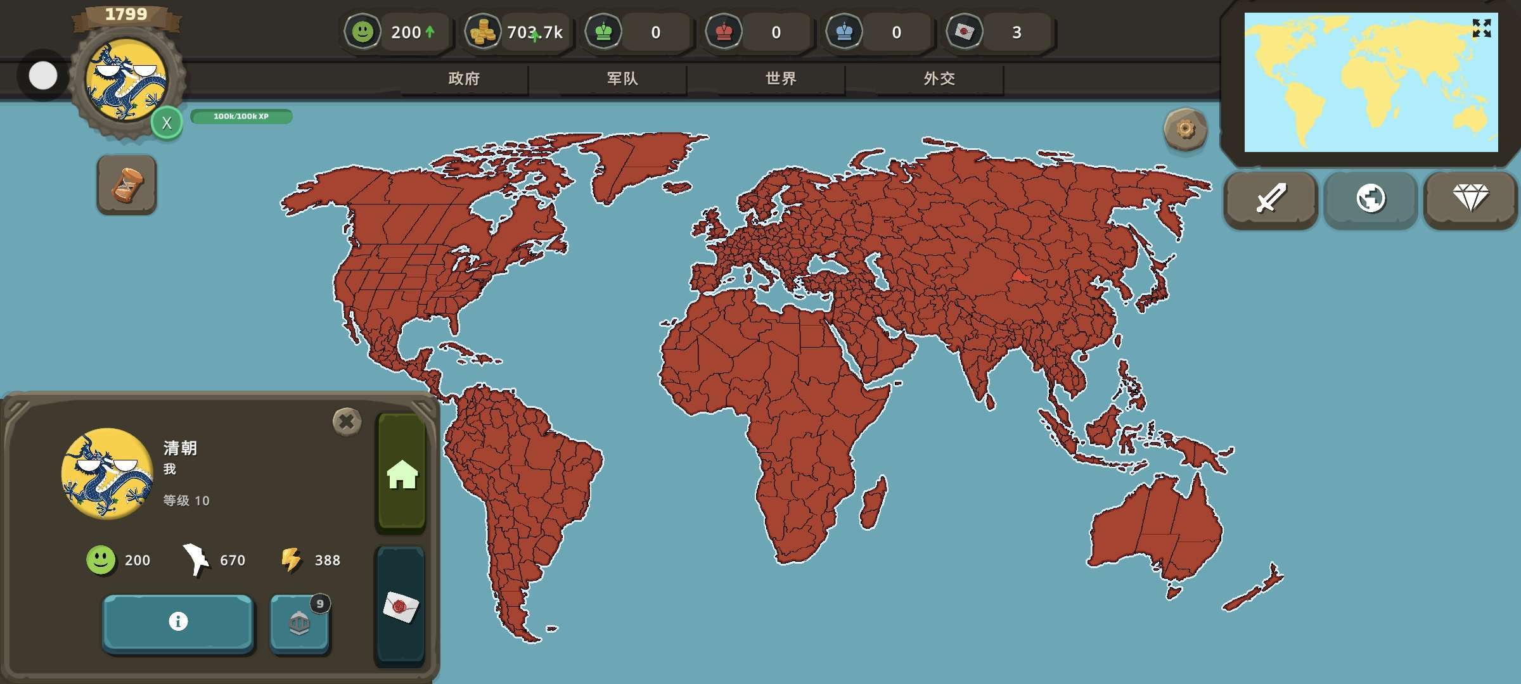This screenshot has width=1521, height=684.
Task: Close the 清朝 country panel
Action: (x=347, y=421)
